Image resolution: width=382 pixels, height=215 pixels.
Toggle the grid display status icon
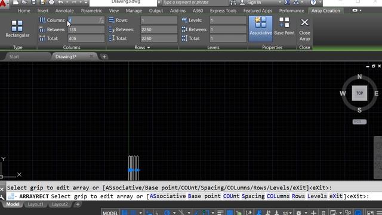click(x=124, y=213)
